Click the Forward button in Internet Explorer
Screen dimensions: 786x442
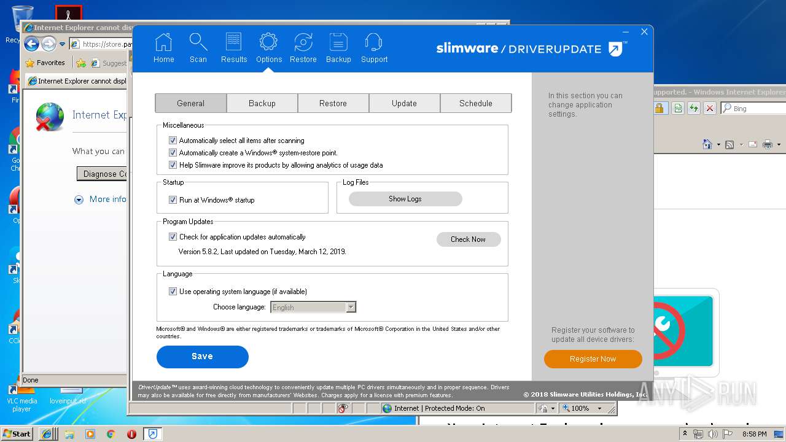point(49,44)
